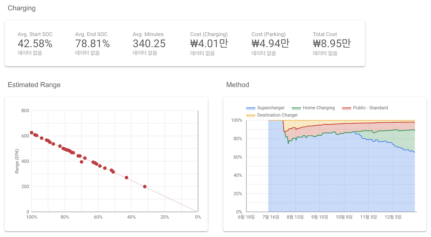431x237 pixels.
Task: Toggle the Home Charging legend series
Action: click(x=313, y=108)
